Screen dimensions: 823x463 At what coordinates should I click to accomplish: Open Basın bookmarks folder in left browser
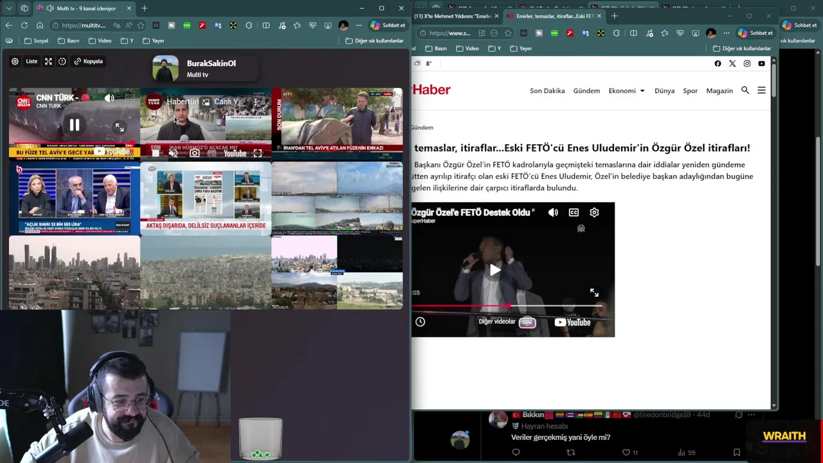[69, 41]
